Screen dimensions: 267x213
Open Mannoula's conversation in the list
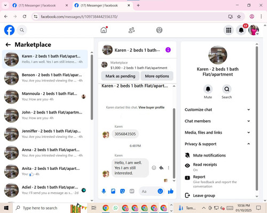45,96
